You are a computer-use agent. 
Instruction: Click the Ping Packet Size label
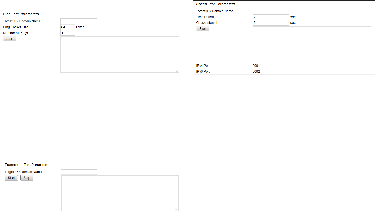tap(16, 27)
